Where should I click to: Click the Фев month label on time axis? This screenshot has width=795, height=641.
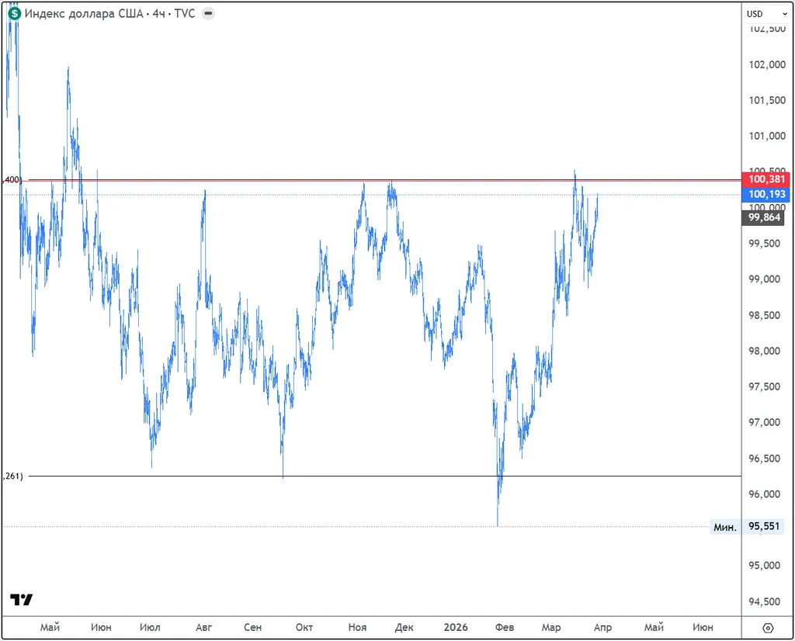505,627
